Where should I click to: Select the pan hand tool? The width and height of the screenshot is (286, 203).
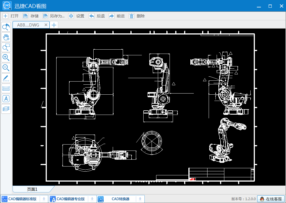click(x=6, y=37)
